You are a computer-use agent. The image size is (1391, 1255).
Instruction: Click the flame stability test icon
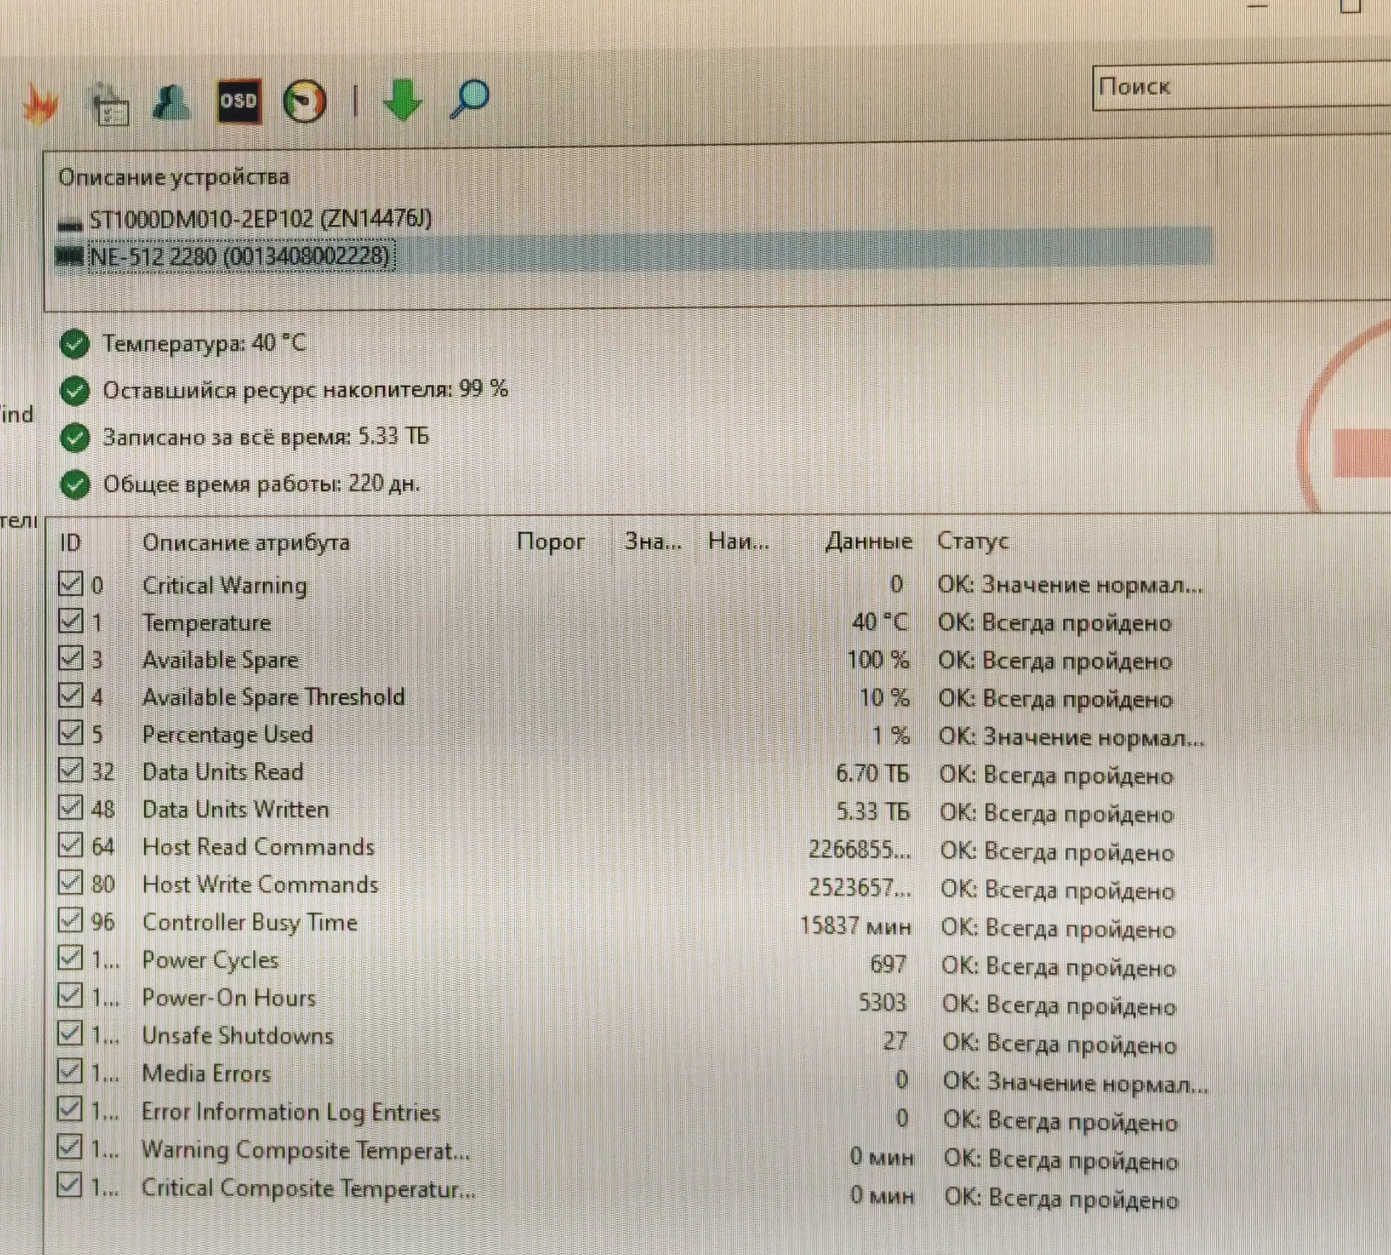pyautogui.click(x=40, y=104)
